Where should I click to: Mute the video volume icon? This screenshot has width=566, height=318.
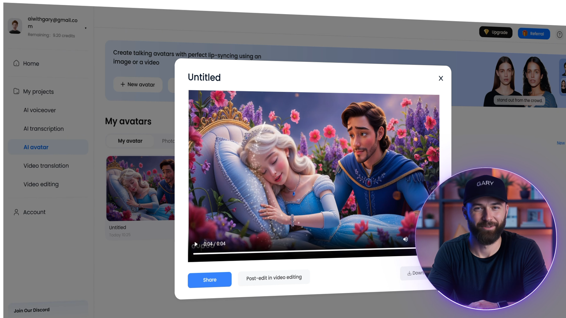point(405,239)
